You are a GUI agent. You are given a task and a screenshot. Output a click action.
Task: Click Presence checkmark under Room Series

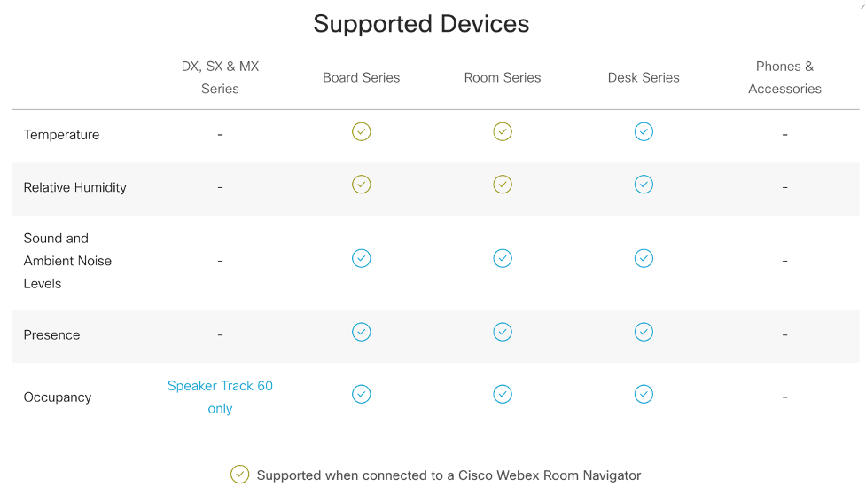click(x=503, y=332)
